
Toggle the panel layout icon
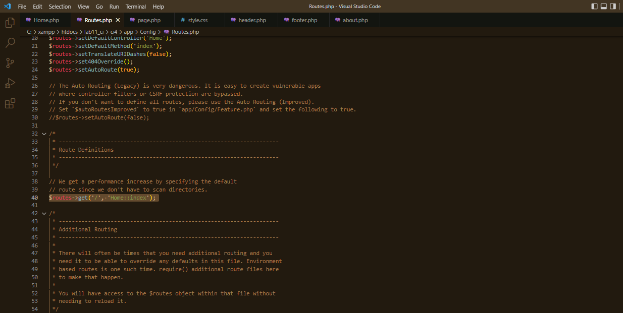(603, 6)
